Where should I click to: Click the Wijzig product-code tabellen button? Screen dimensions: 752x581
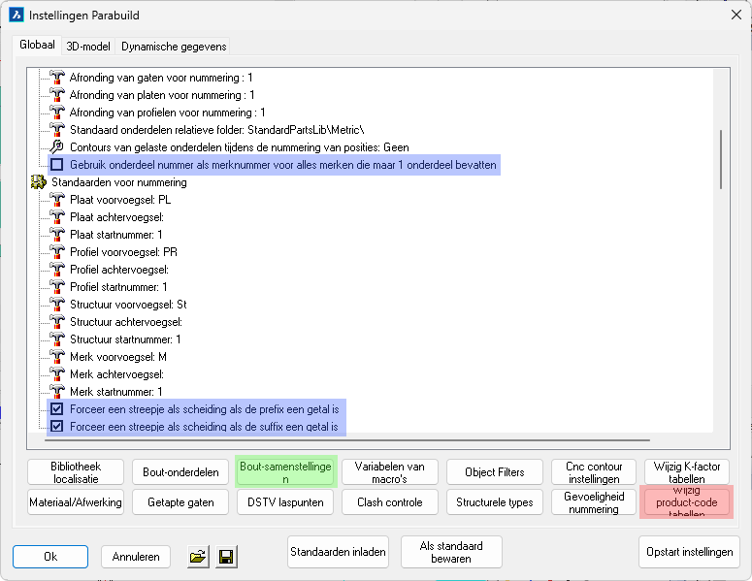tap(687, 502)
